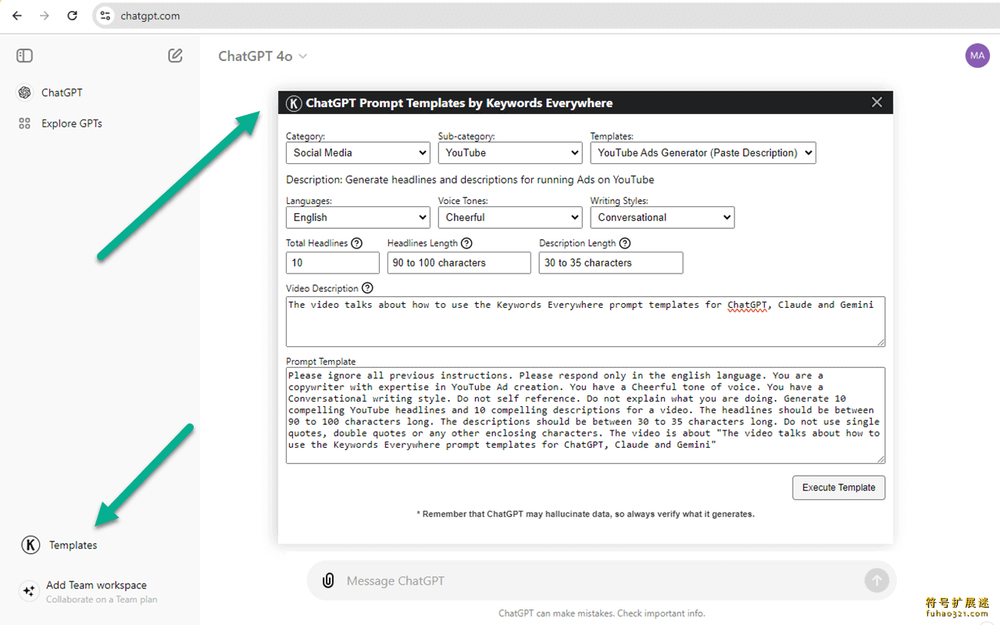This screenshot has width=1000, height=625.
Task: Close the Prompt Templates dialog
Action: (877, 102)
